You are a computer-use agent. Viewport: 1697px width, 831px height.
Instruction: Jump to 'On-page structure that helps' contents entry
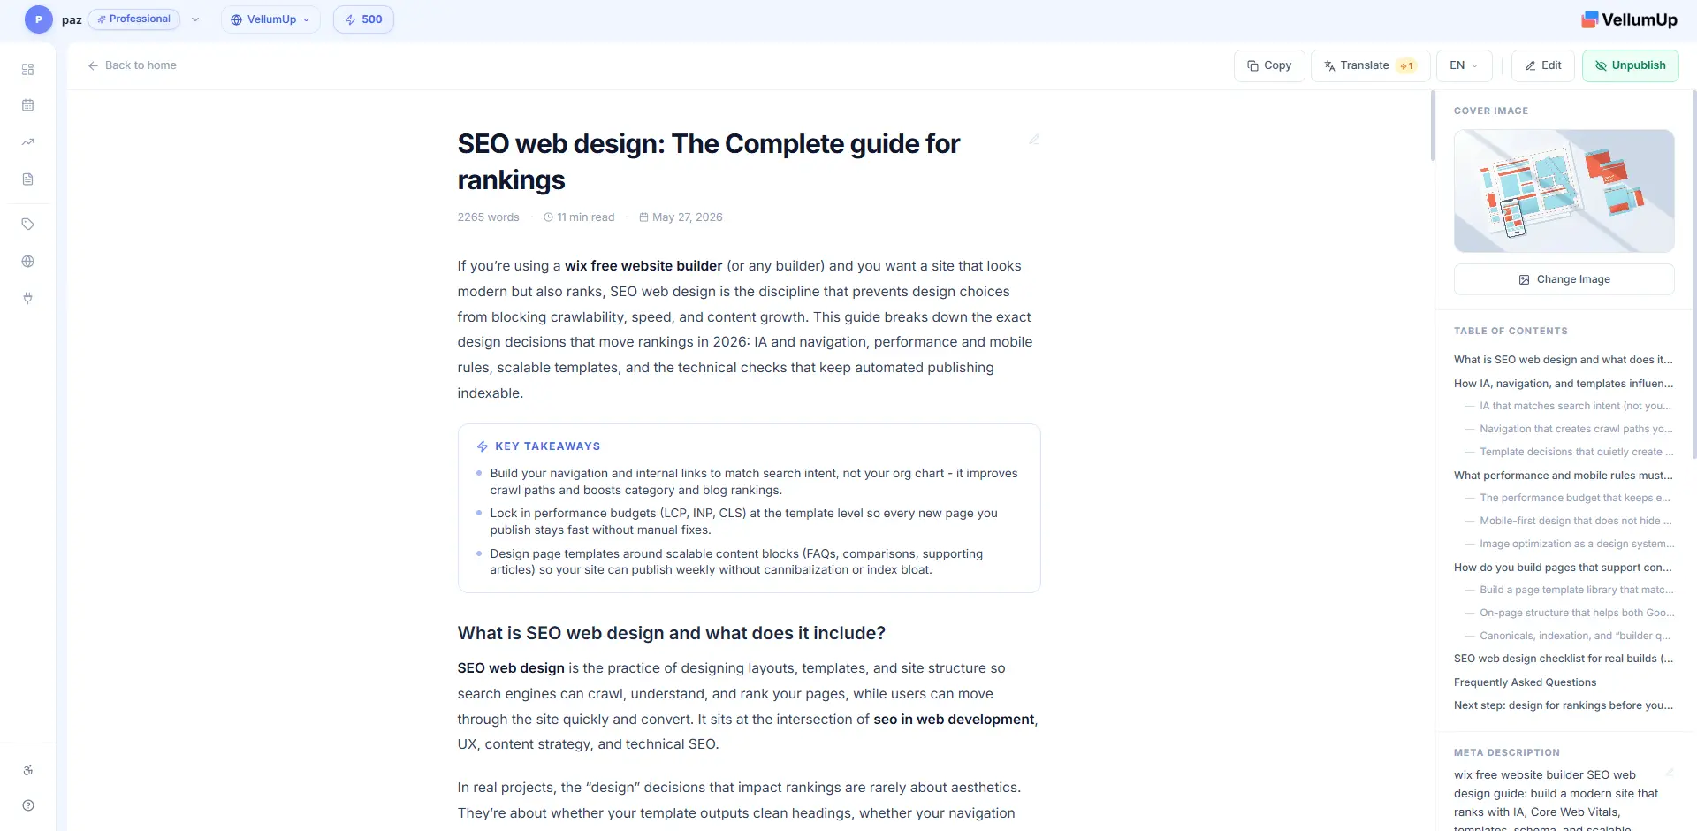coord(1576,613)
